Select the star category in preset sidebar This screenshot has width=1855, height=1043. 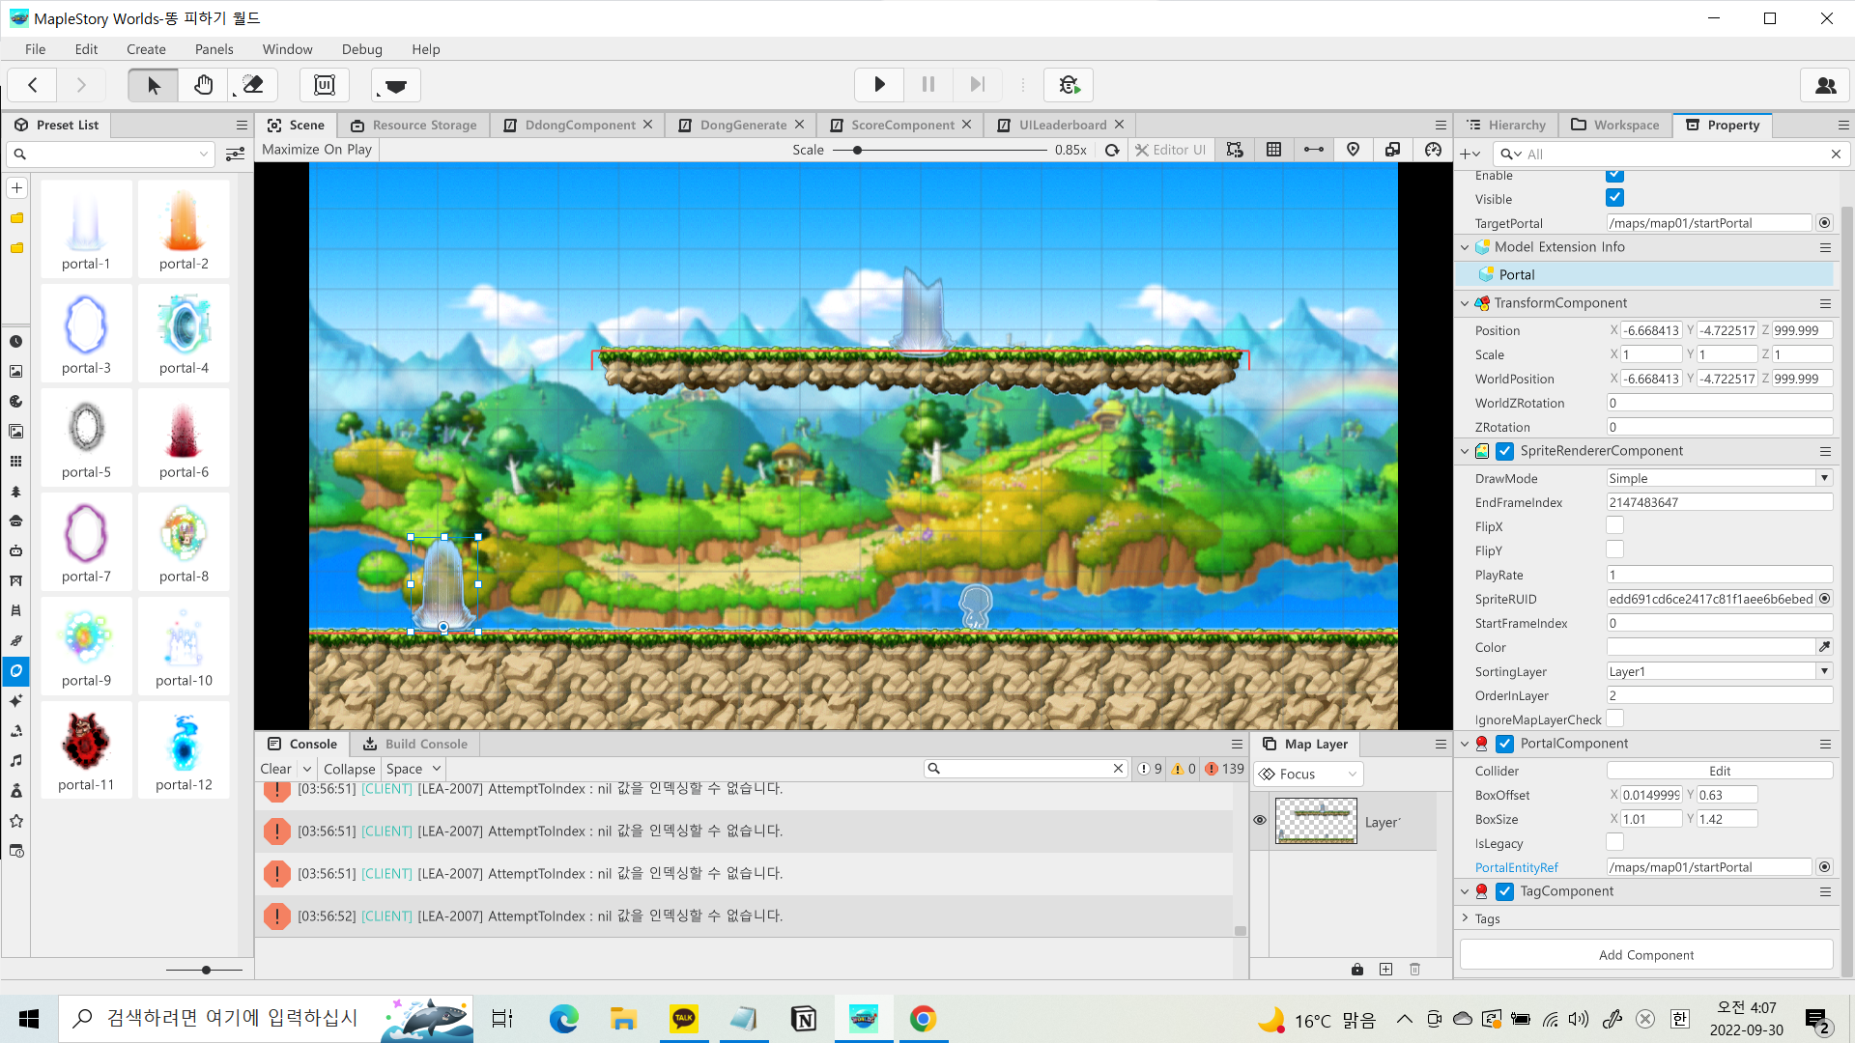16,821
